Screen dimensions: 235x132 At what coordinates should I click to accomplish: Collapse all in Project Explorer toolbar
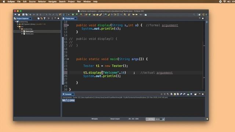[x=38, y=18]
